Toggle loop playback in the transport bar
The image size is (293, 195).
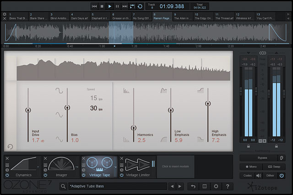tap(140, 6)
